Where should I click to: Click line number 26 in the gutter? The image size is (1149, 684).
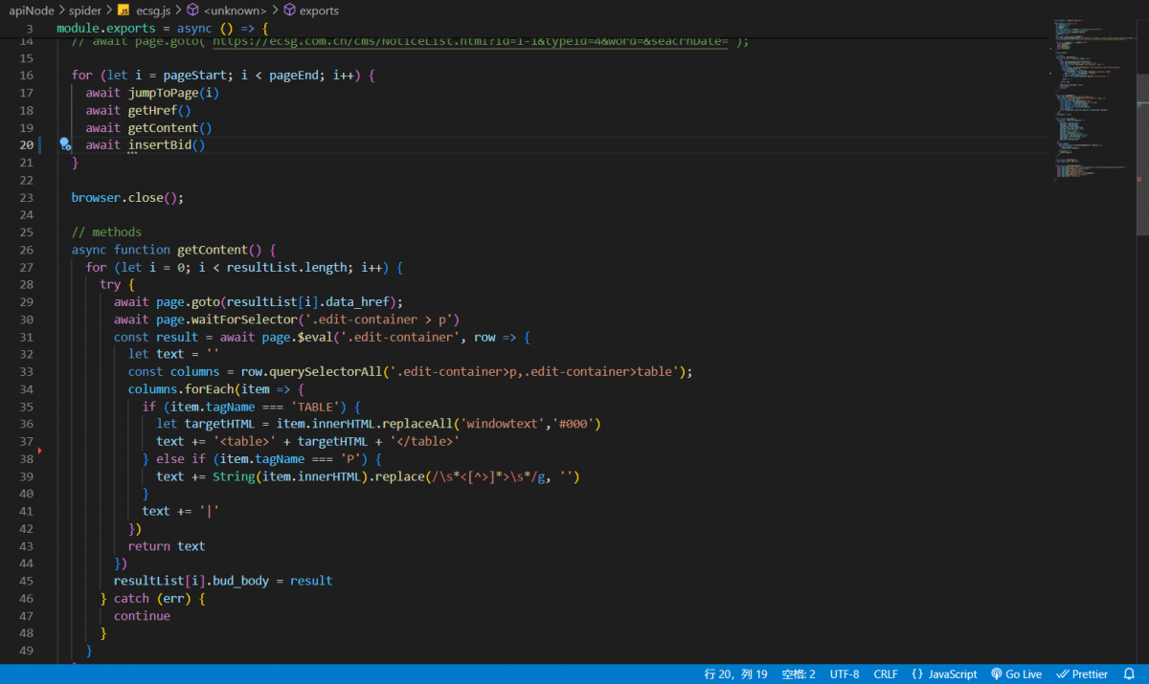tap(26, 250)
